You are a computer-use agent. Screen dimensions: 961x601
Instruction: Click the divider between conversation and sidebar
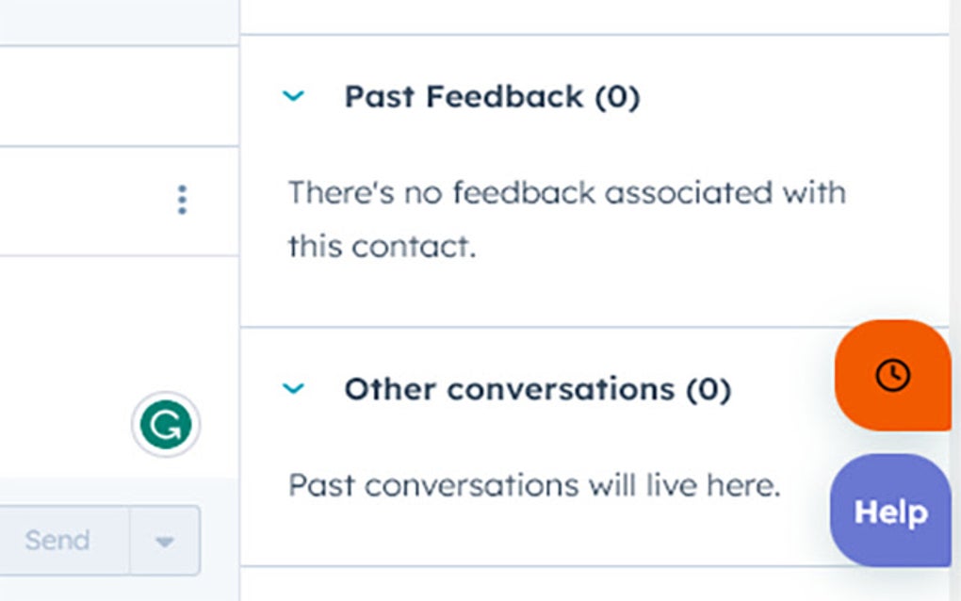click(240, 301)
